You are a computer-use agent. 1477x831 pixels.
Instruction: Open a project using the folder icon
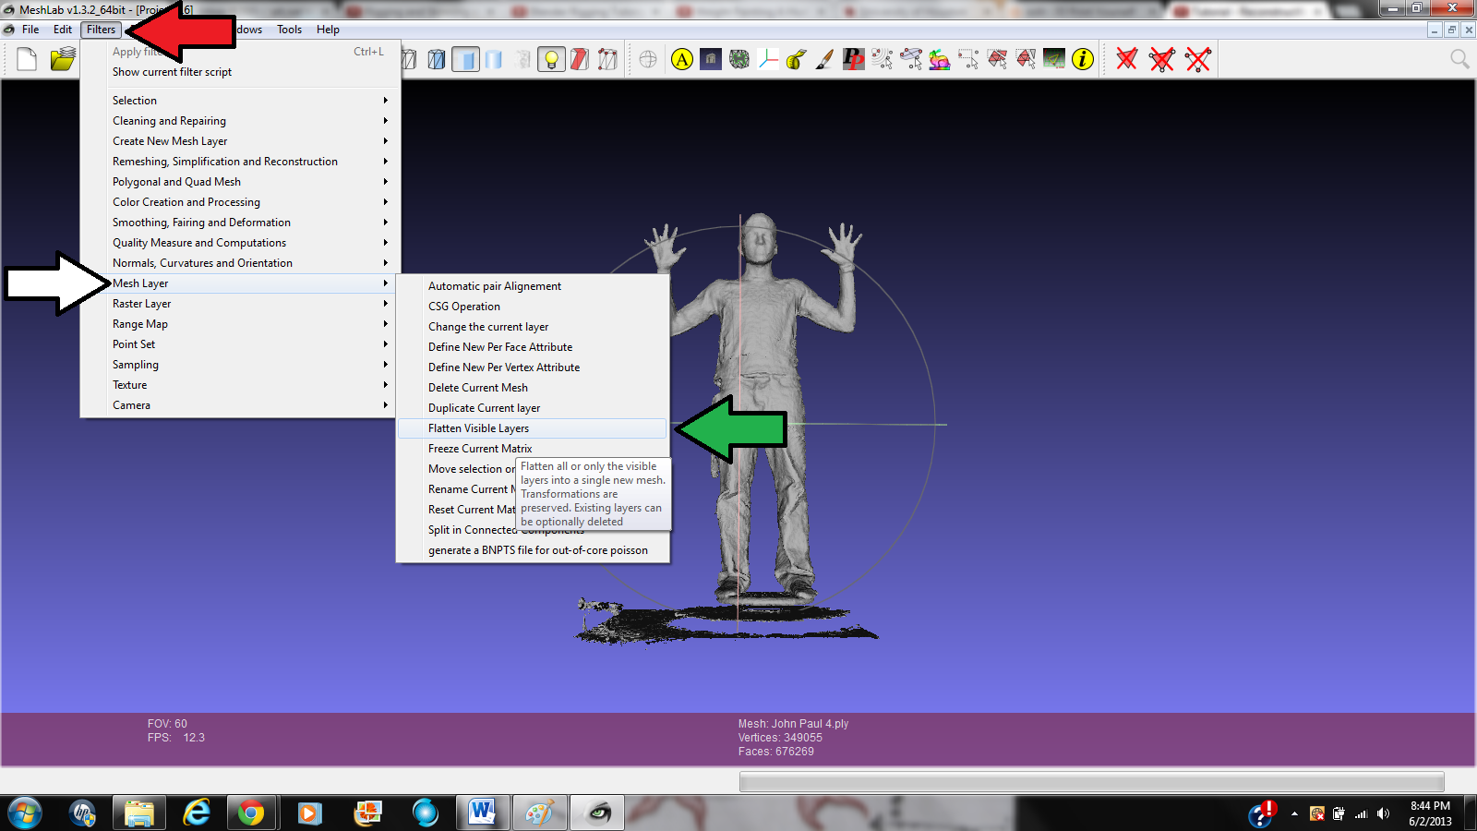point(61,59)
